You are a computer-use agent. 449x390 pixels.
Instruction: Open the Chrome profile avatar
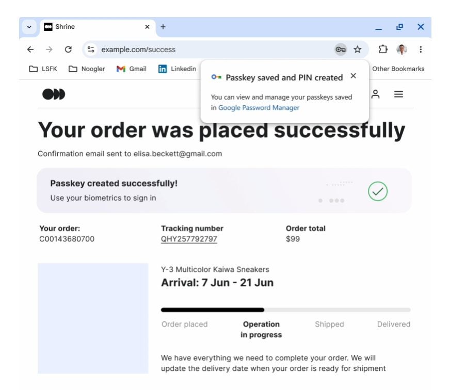pyautogui.click(x=402, y=50)
